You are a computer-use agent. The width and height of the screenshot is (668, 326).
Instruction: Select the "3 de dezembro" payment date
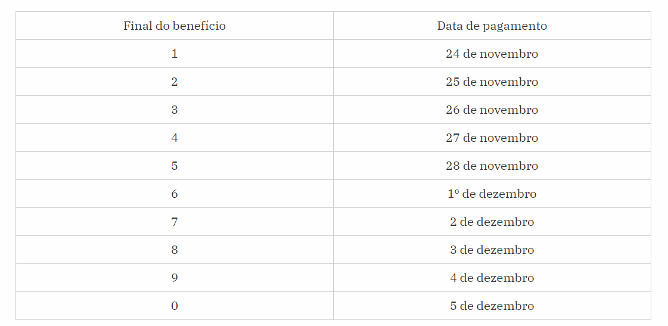[492, 250]
